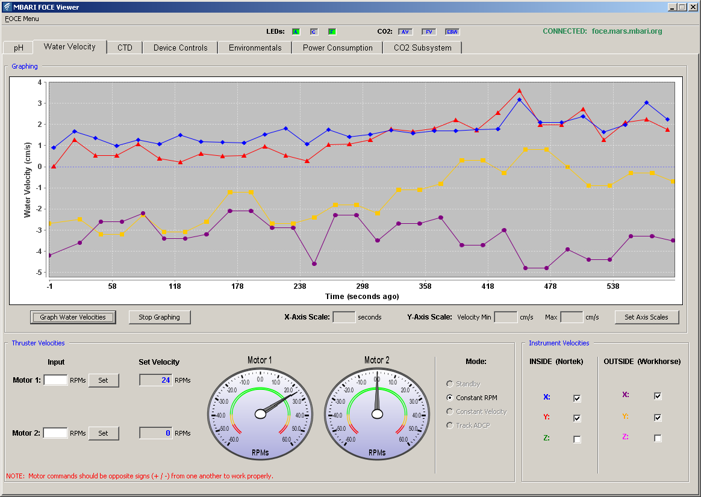Focus the Motor 1 RPMs input field
The height and width of the screenshot is (497, 701).
pos(55,380)
